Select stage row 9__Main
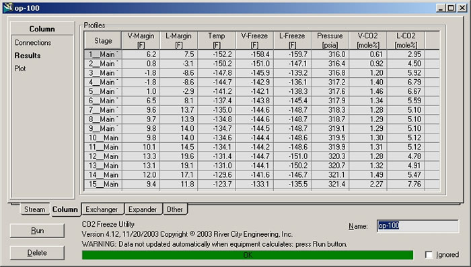 (103, 129)
